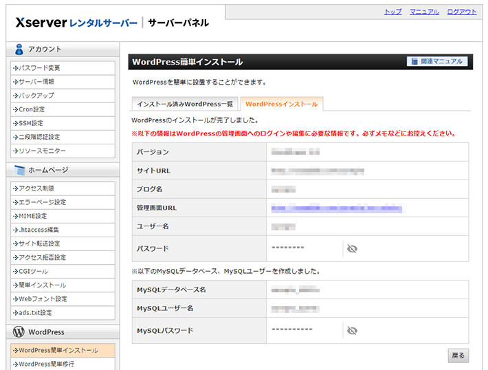Open the マニュアル link in header
488x370 pixels.
click(424, 12)
